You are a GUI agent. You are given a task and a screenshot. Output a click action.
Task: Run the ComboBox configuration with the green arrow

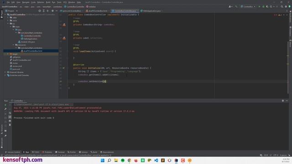259,6
